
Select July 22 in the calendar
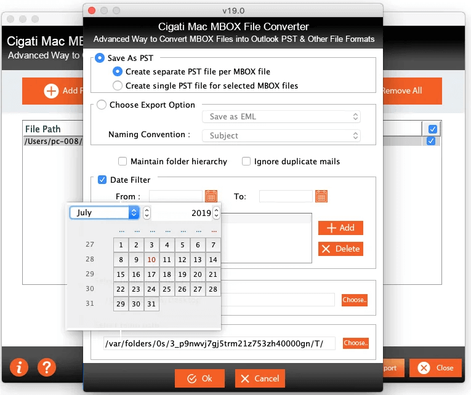pyautogui.click(x=121, y=289)
